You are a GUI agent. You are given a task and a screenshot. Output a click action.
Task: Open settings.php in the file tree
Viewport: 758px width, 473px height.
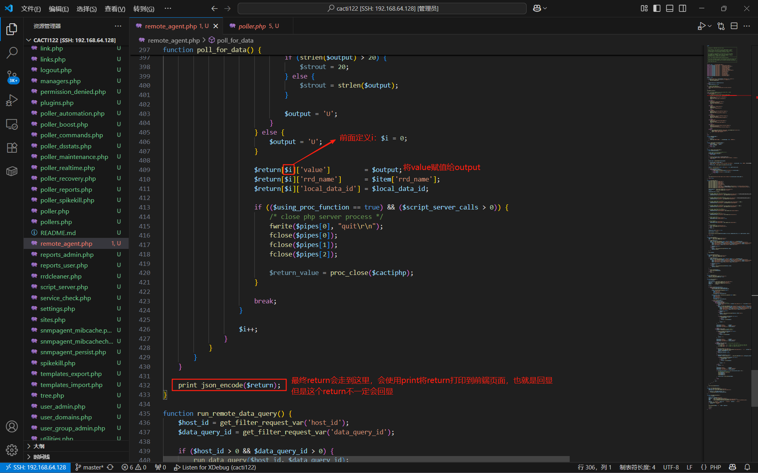[x=77, y=309]
